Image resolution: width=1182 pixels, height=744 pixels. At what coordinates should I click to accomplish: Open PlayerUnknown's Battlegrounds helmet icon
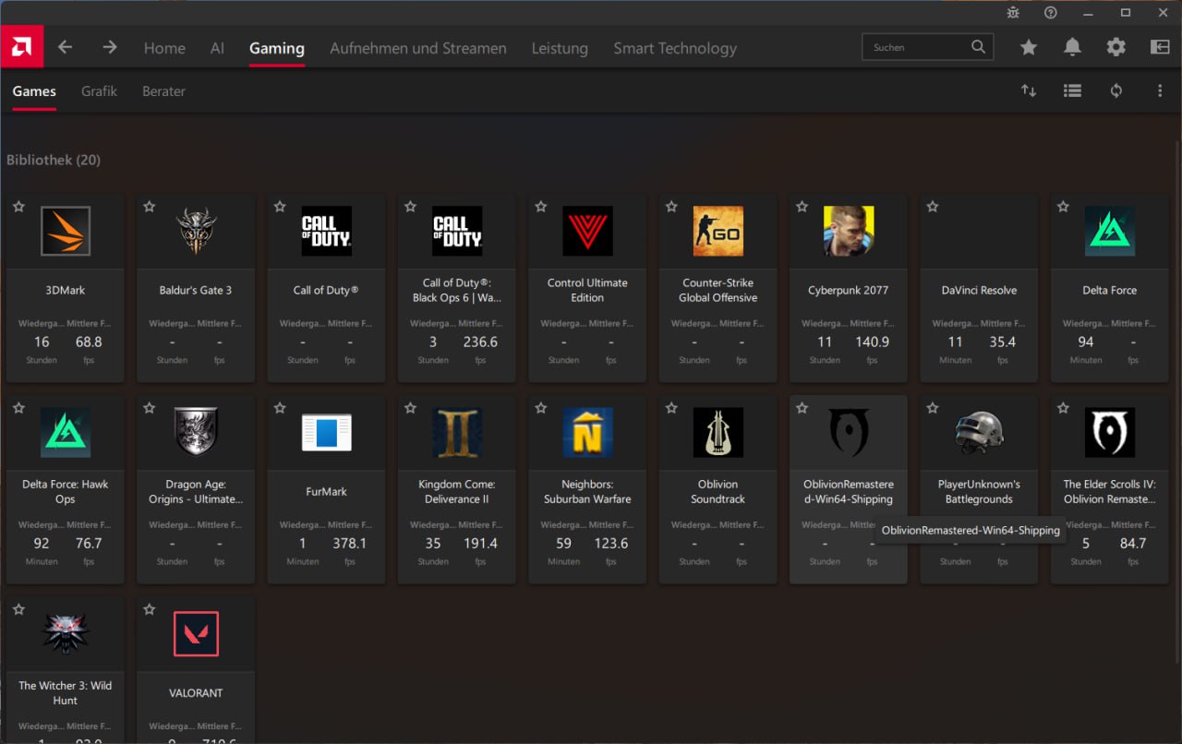(979, 432)
